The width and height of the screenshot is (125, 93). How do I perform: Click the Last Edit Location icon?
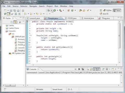coord(37,14)
